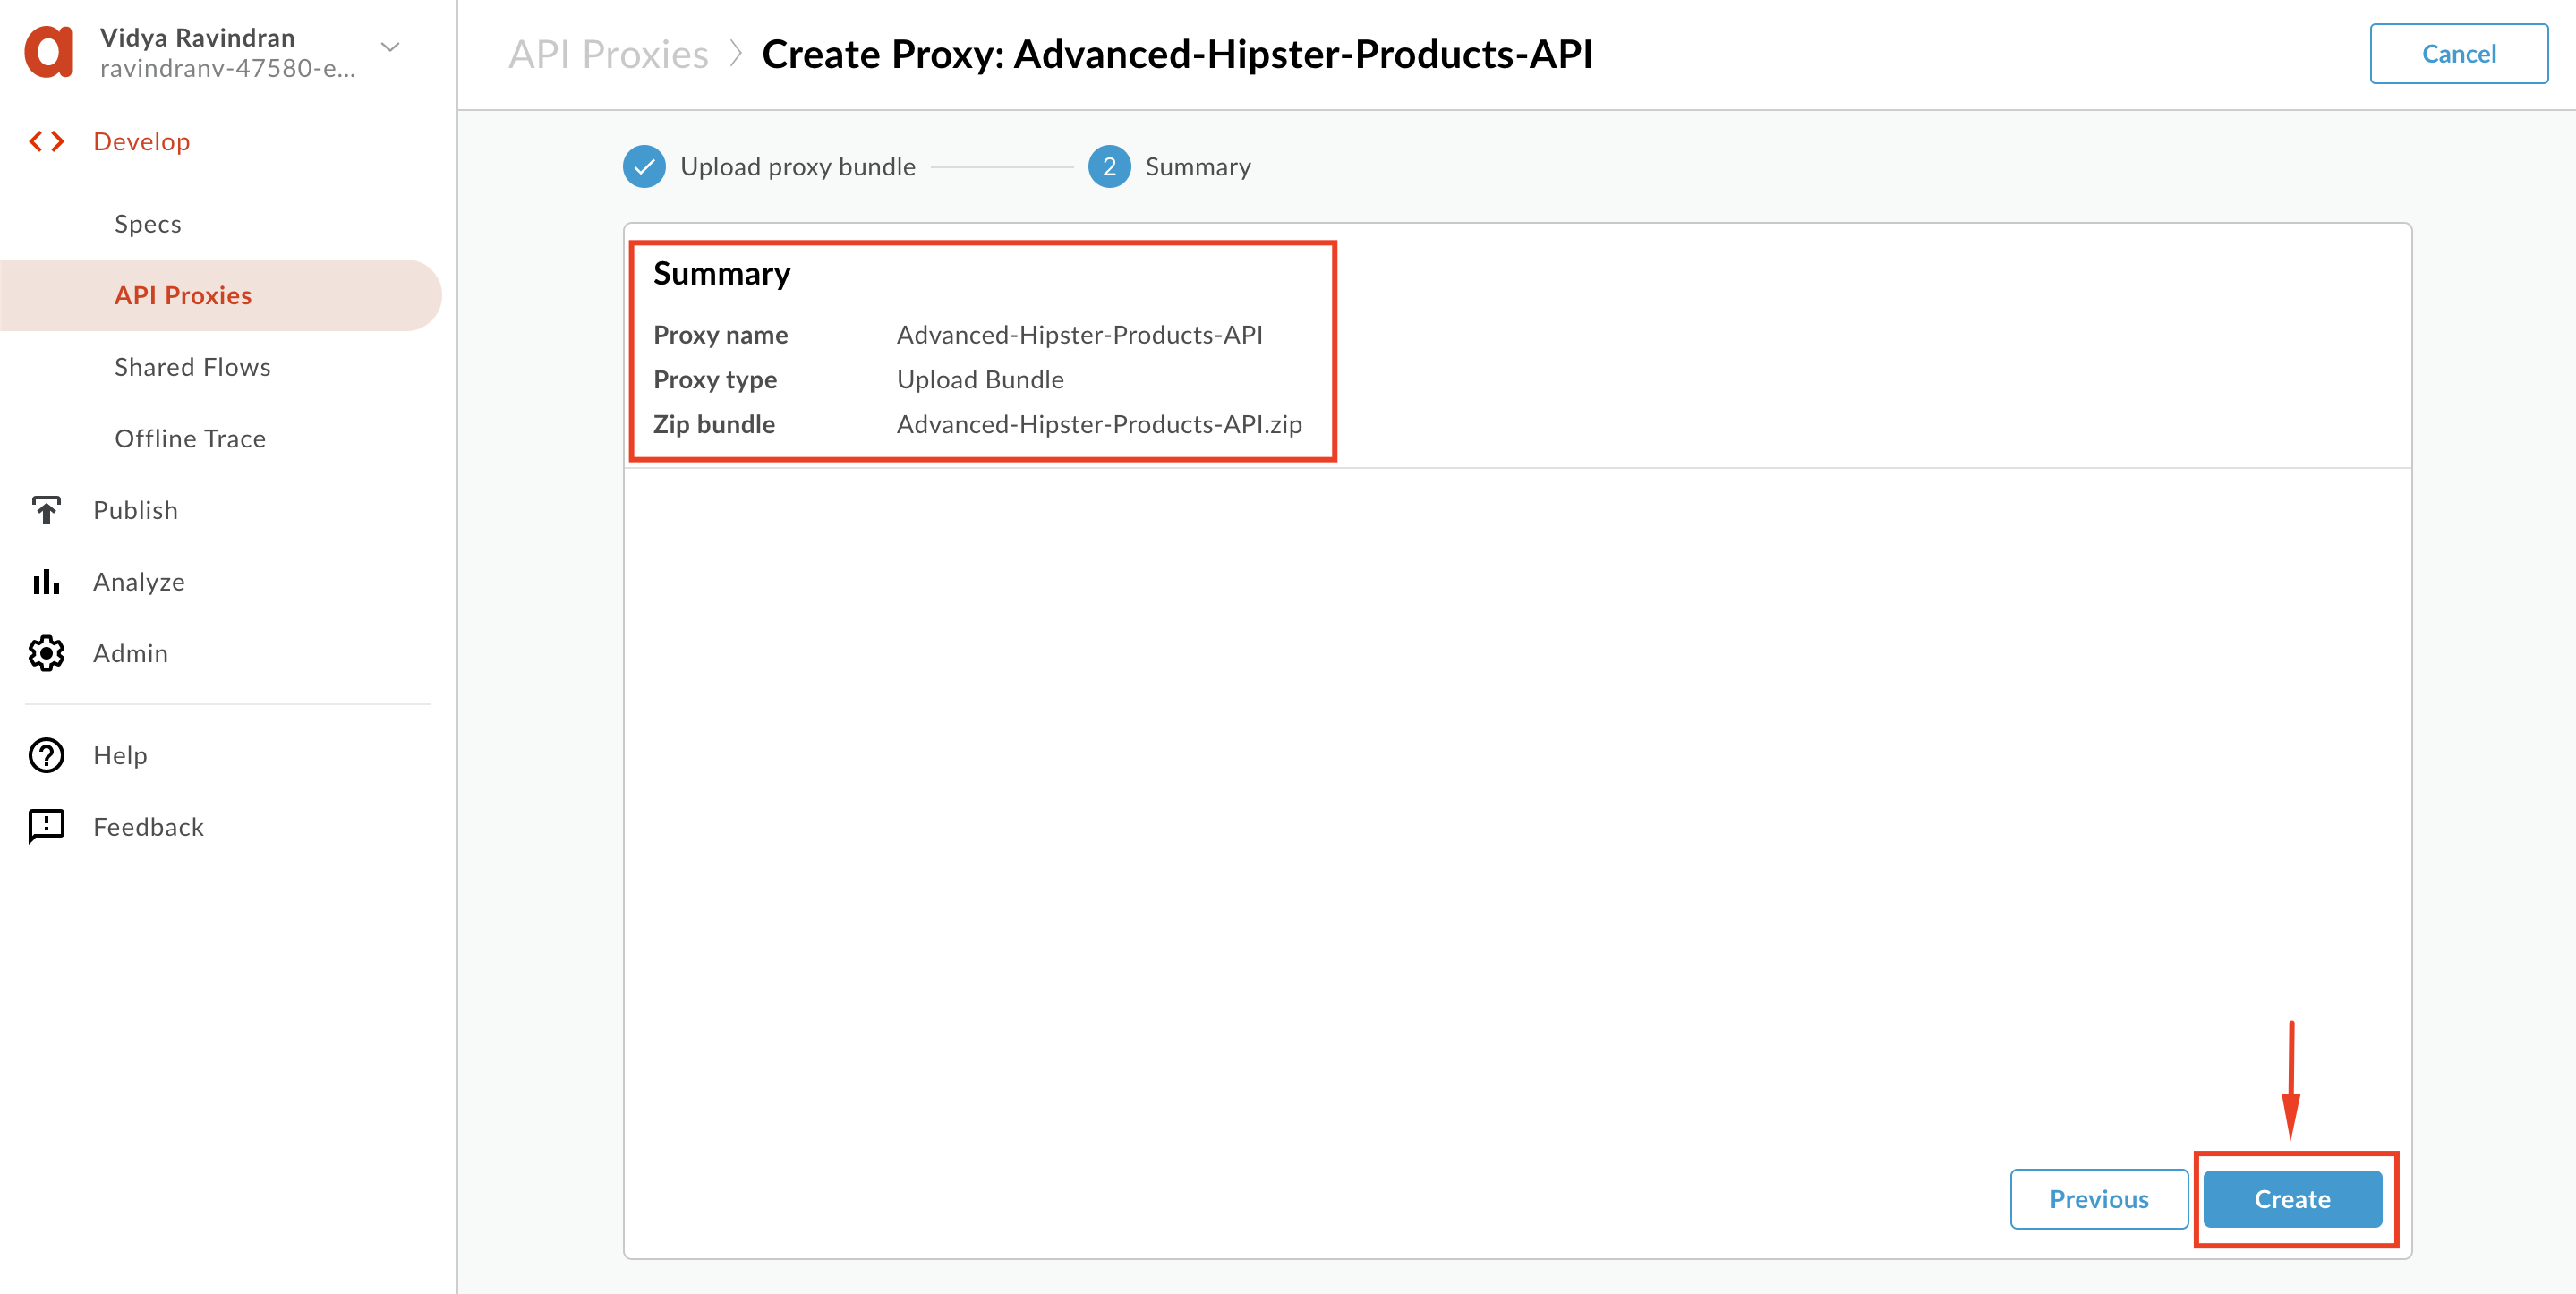Click the Upload Bundle proxy type value
Viewport: 2576px width, 1294px height.
click(980, 380)
